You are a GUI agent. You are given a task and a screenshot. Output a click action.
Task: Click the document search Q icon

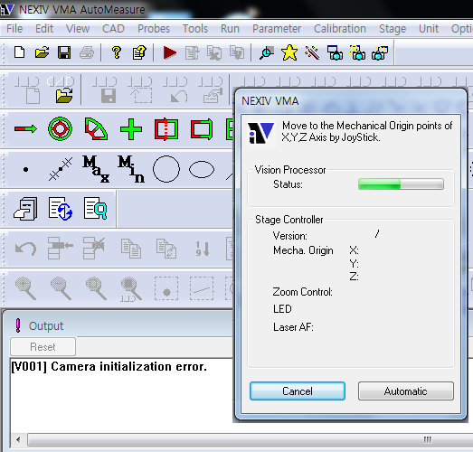pyautogui.click(x=95, y=208)
